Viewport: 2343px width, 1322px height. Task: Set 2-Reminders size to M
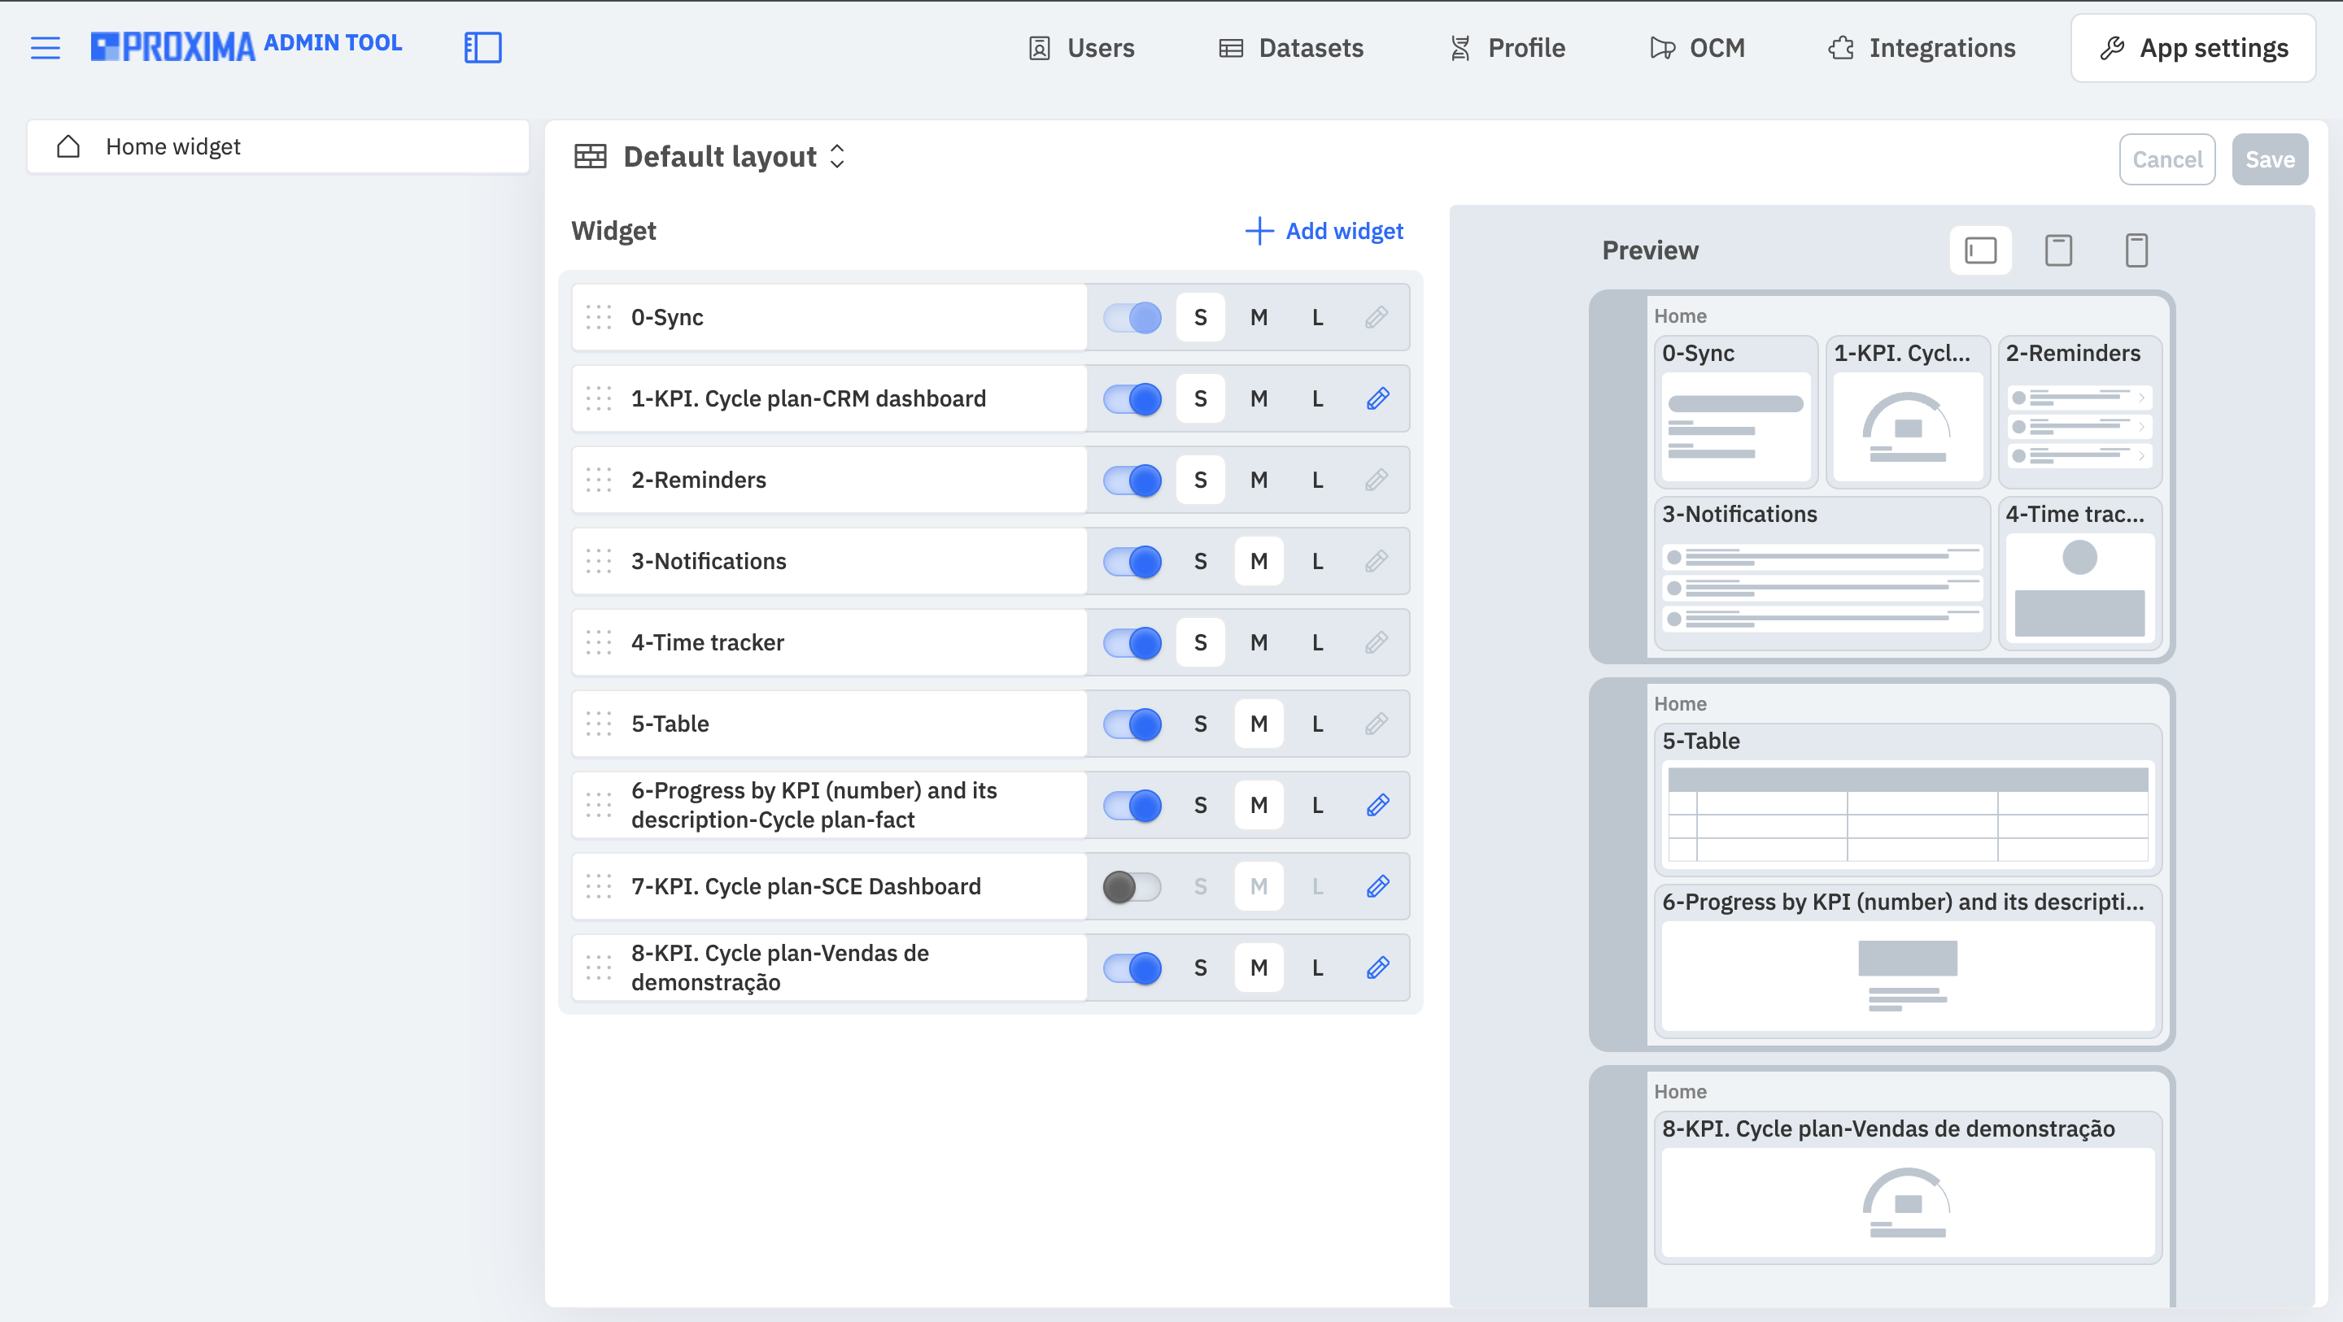[1259, 479]
